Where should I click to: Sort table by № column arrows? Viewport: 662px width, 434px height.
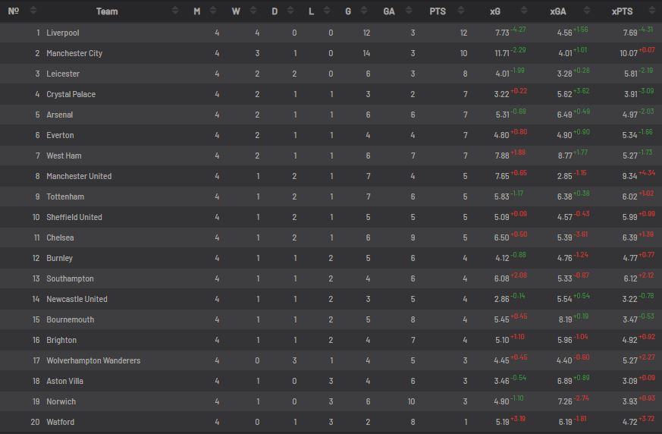(33, 11)
